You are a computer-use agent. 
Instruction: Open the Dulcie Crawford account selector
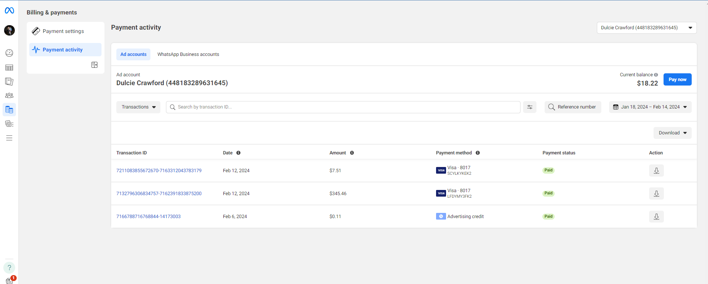click(646, 28)
